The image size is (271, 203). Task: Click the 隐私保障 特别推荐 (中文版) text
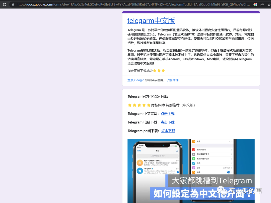point(173,105)
